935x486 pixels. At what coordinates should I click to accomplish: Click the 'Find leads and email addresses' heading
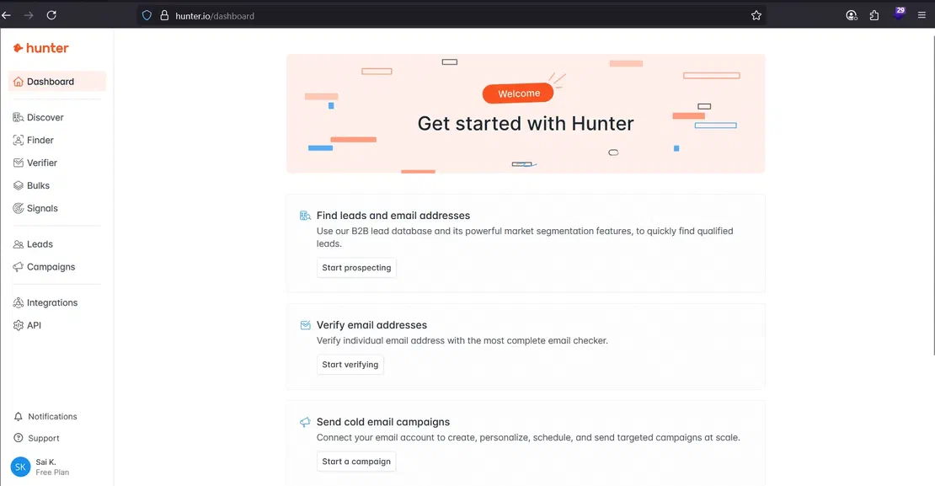click(x=393, y=216)
